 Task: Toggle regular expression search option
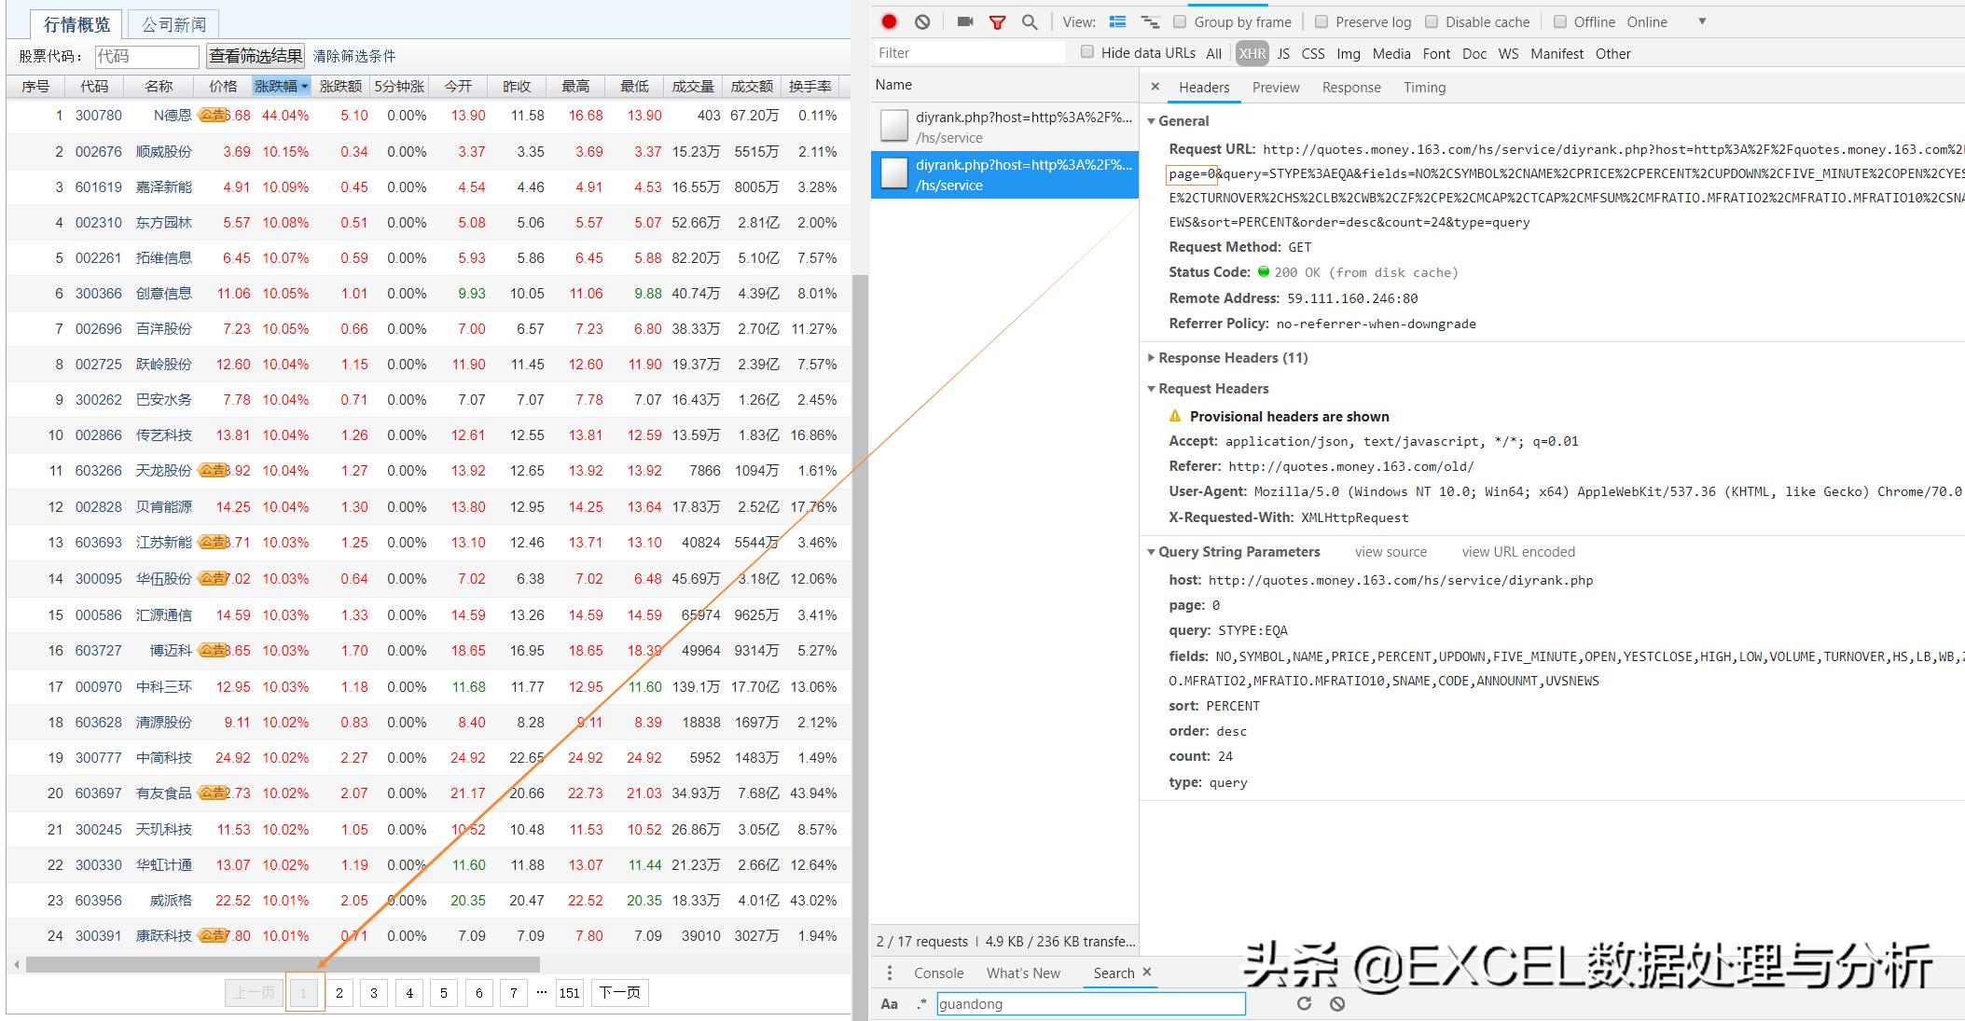(x=921, y=1004)
